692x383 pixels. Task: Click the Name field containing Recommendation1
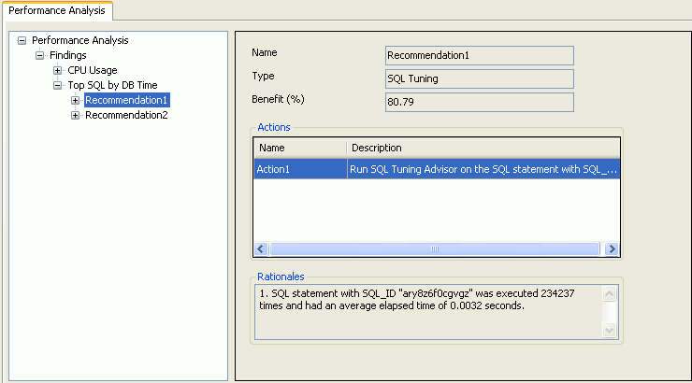pos(480,55)
